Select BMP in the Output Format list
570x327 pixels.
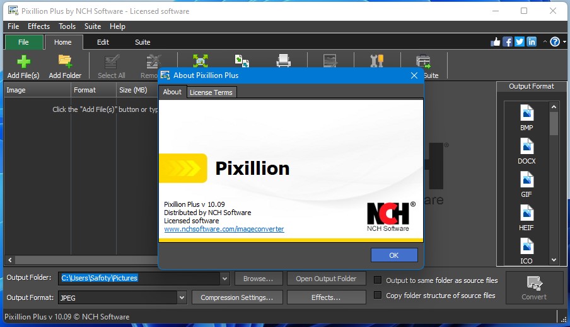526,118
